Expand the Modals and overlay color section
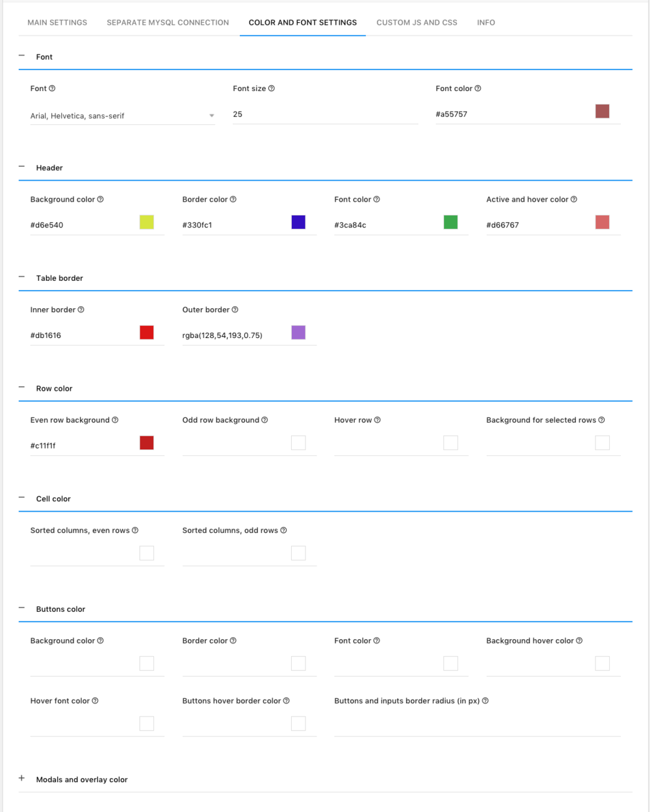The height and width of the screenshot is (812, 650). [x=22, y=779]
